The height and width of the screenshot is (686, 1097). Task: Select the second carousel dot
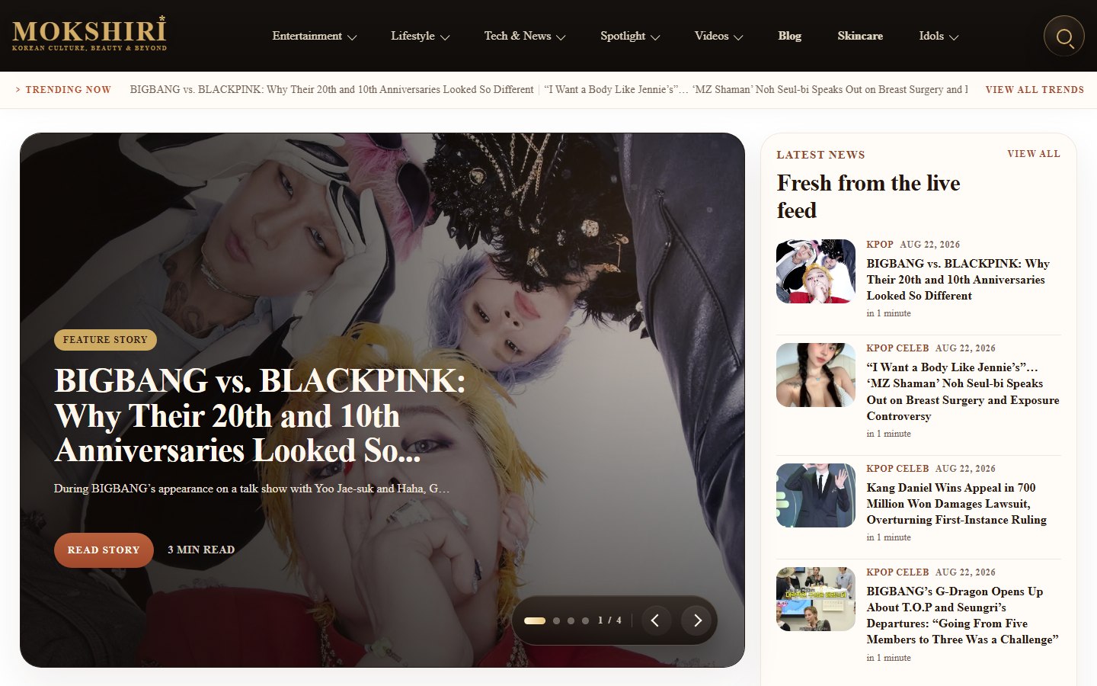(x=556, y=620)
